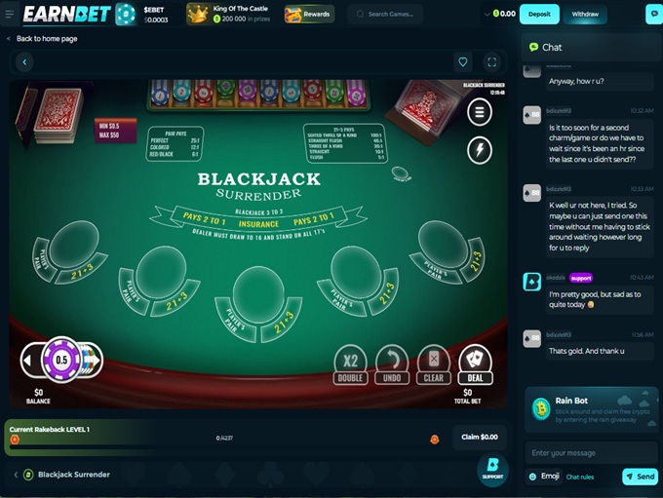Open the blackjack table's round menu button
Viewport: 663px width, 498px height.
click(x=480, y=112)
